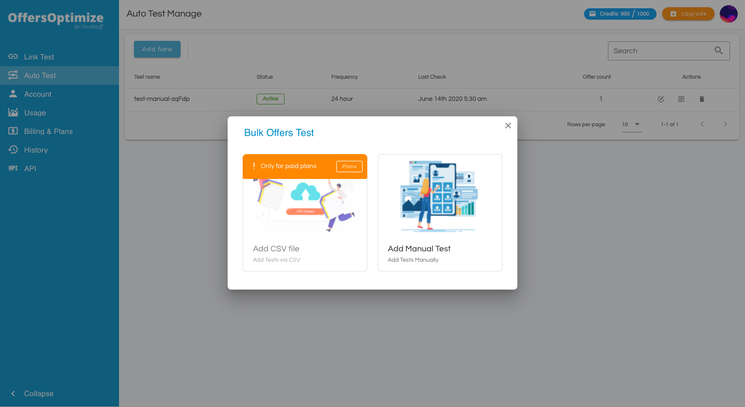The height and width of the screenshot is (407, 745).
Task: Click the Status column header
Action: (x=265, y=77)
